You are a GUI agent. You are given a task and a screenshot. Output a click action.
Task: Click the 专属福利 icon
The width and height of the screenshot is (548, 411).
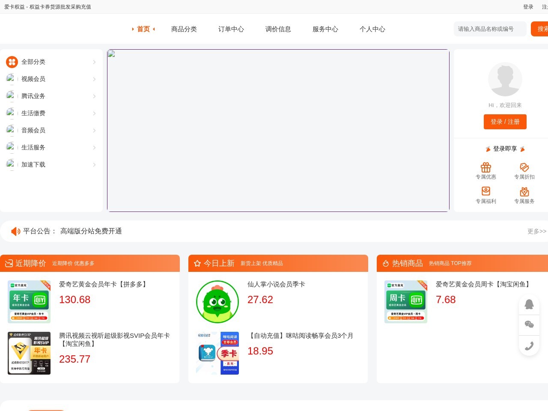[486, 191]
